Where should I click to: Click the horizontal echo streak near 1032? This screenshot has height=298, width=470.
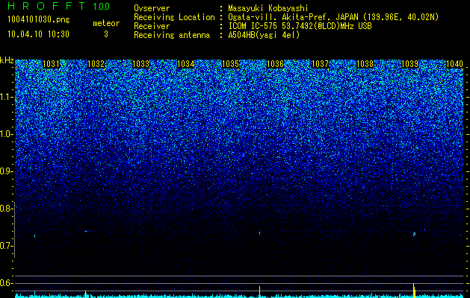87,232
